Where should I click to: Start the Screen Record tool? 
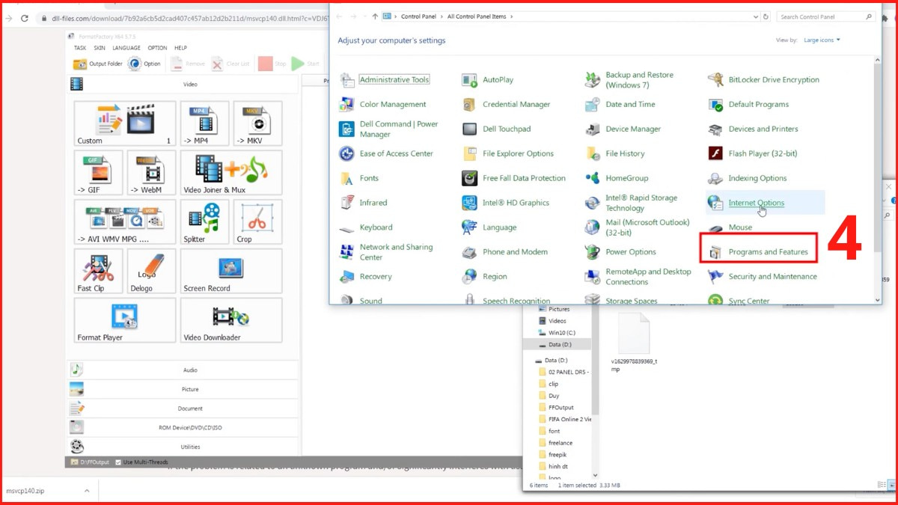pos(231,271)
